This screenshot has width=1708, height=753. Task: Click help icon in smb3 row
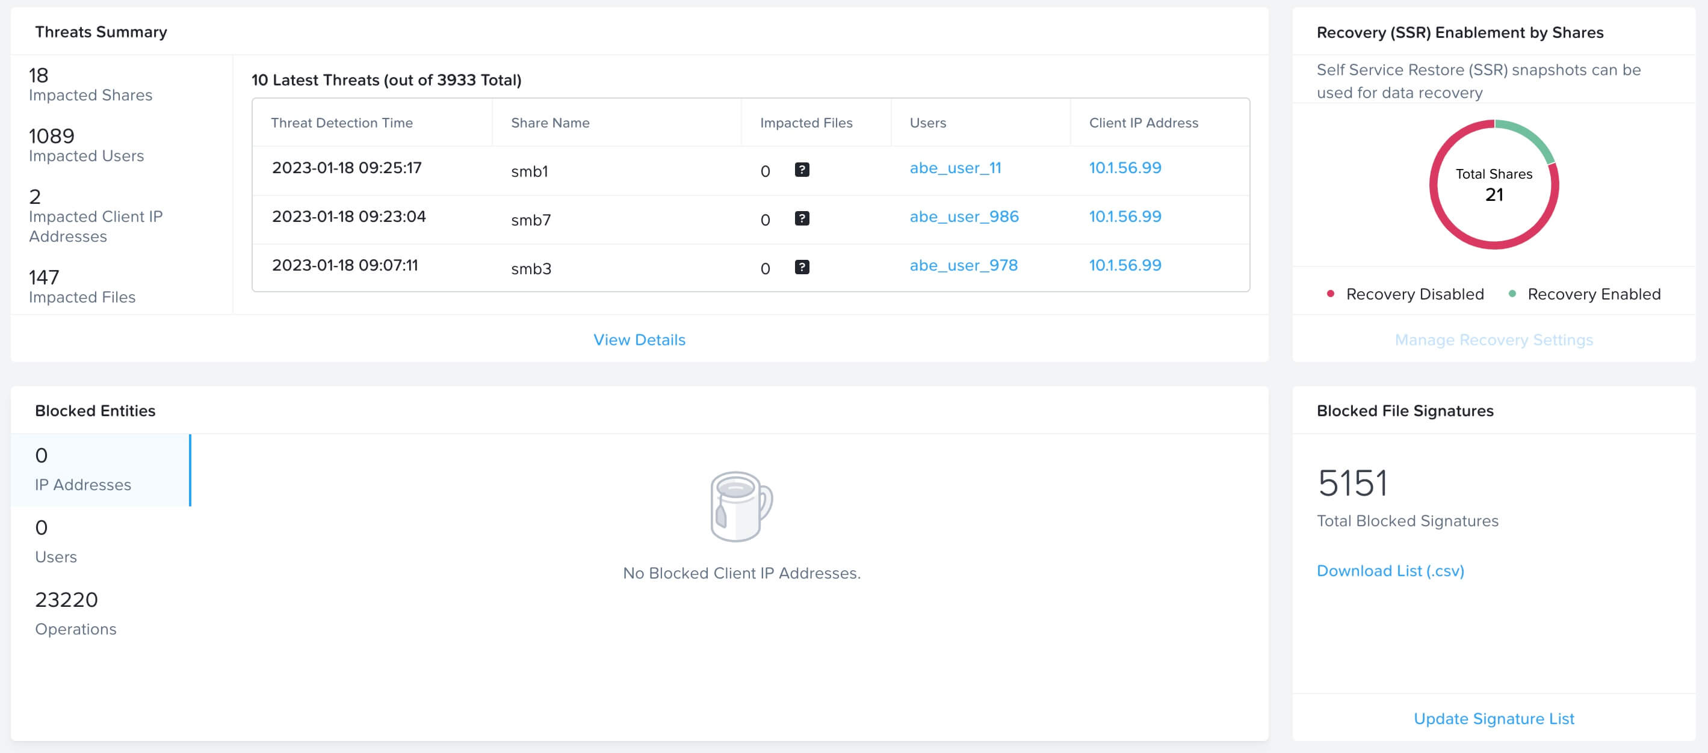[802, 267]
